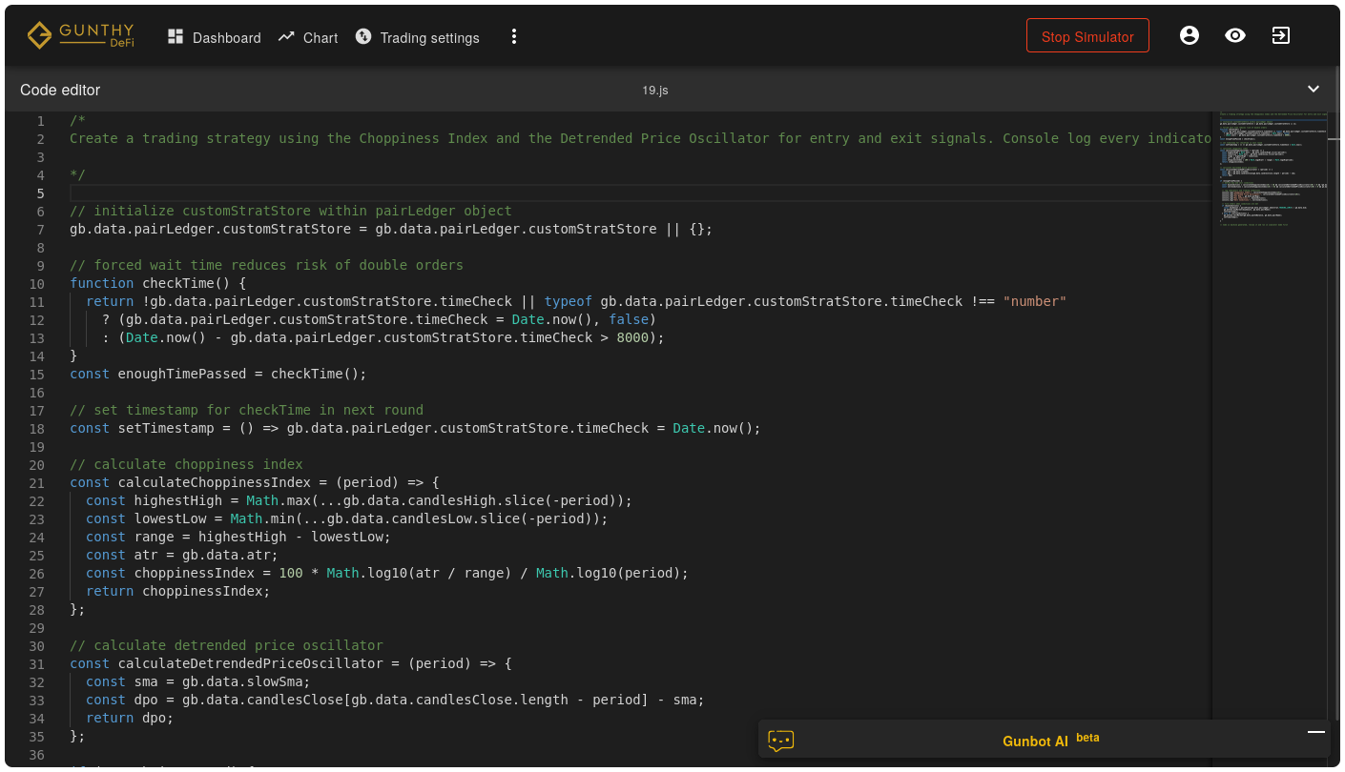Image resolution: width=1345 pixels, height=772 pixels.
Task: Toggle the eye visibility icon
Action: point(1235,35)
